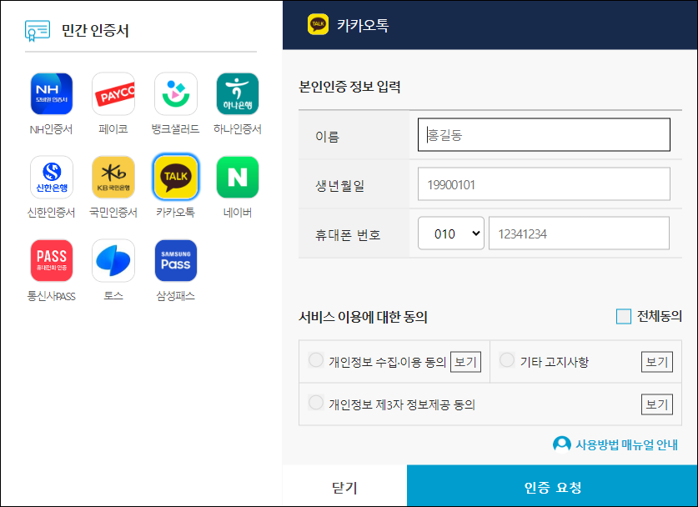Choose the PAYCO 페이코 icon
This screenshot has height=507, width=698.
click(x=113, y=94)
